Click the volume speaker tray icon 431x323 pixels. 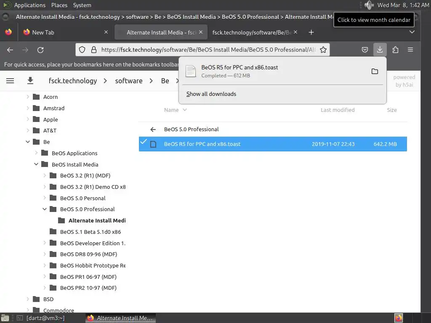369,5
